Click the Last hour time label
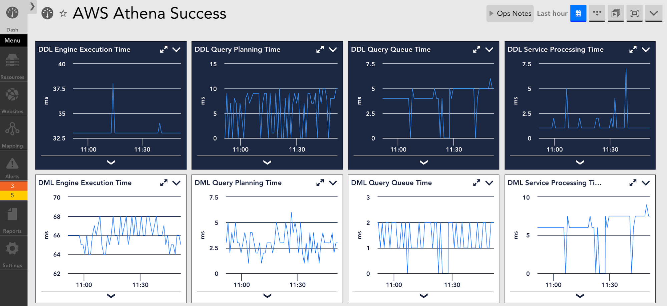This screenshot has width=667, height=306. tap(552, 13)
